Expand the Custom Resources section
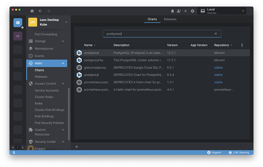This screenshot has width=263, height=167. [63, 130]
